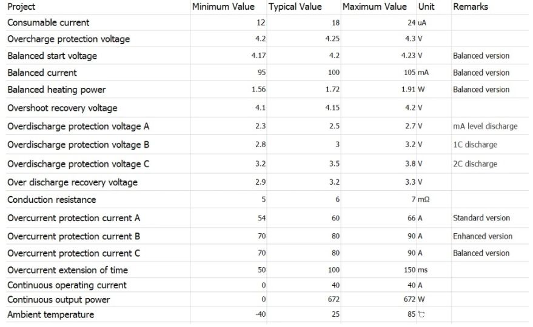Select Balanced current minimum value 95
This screenshot has height=327, width=533.
[261, 72]
